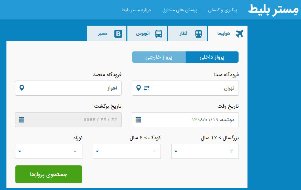Click the departure date field دوشنبه ۱۳۹۸/۰۱/۱۹
301x190 pixels.
[186, 120]
